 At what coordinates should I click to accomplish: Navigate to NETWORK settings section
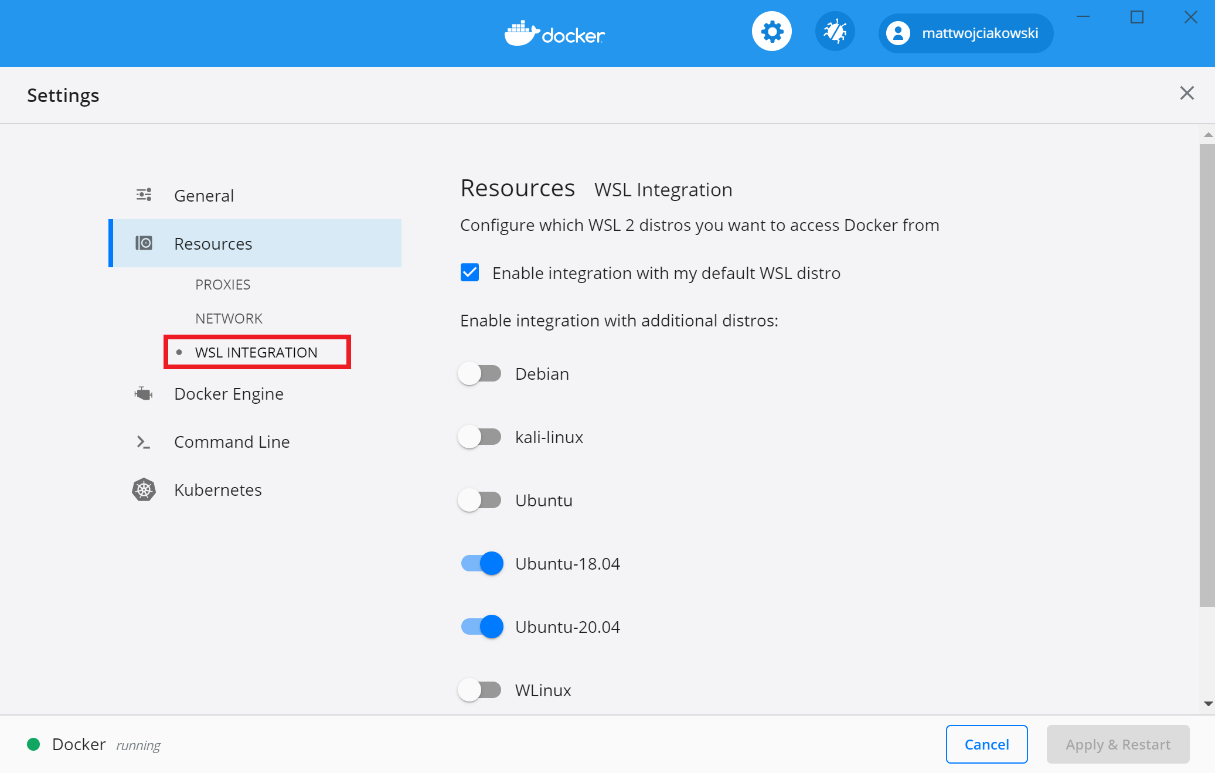click(229, 318)
